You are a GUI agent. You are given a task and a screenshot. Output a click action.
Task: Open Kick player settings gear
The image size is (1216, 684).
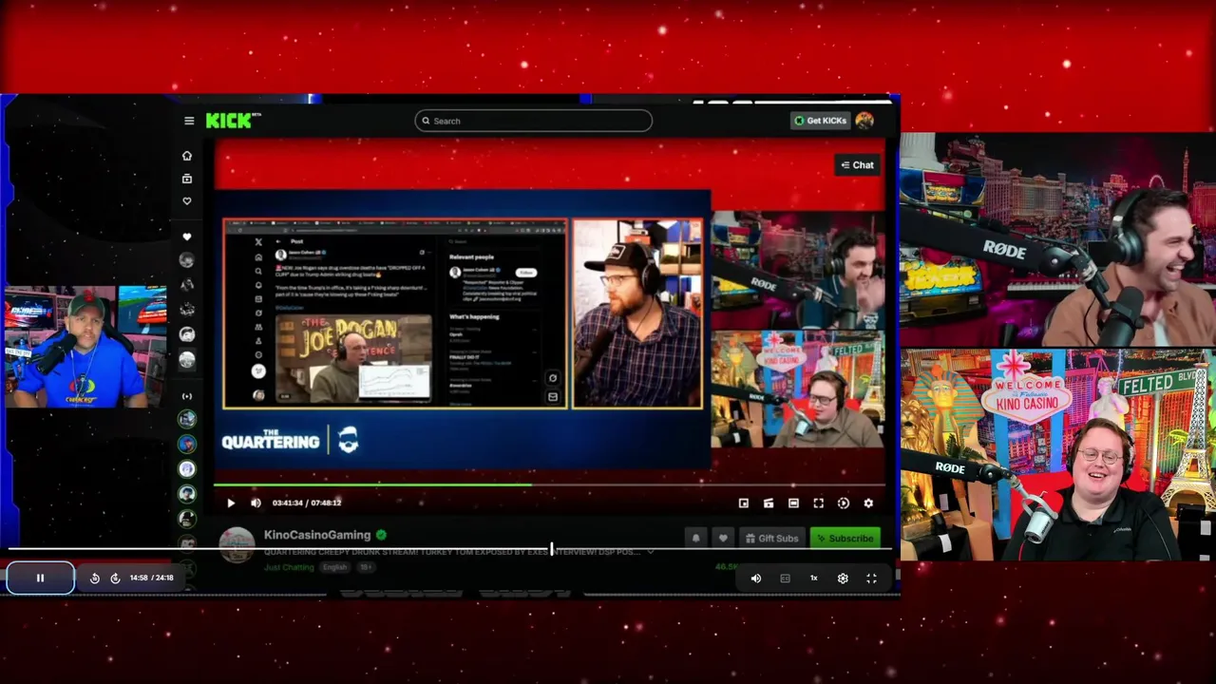click(868, 503)
